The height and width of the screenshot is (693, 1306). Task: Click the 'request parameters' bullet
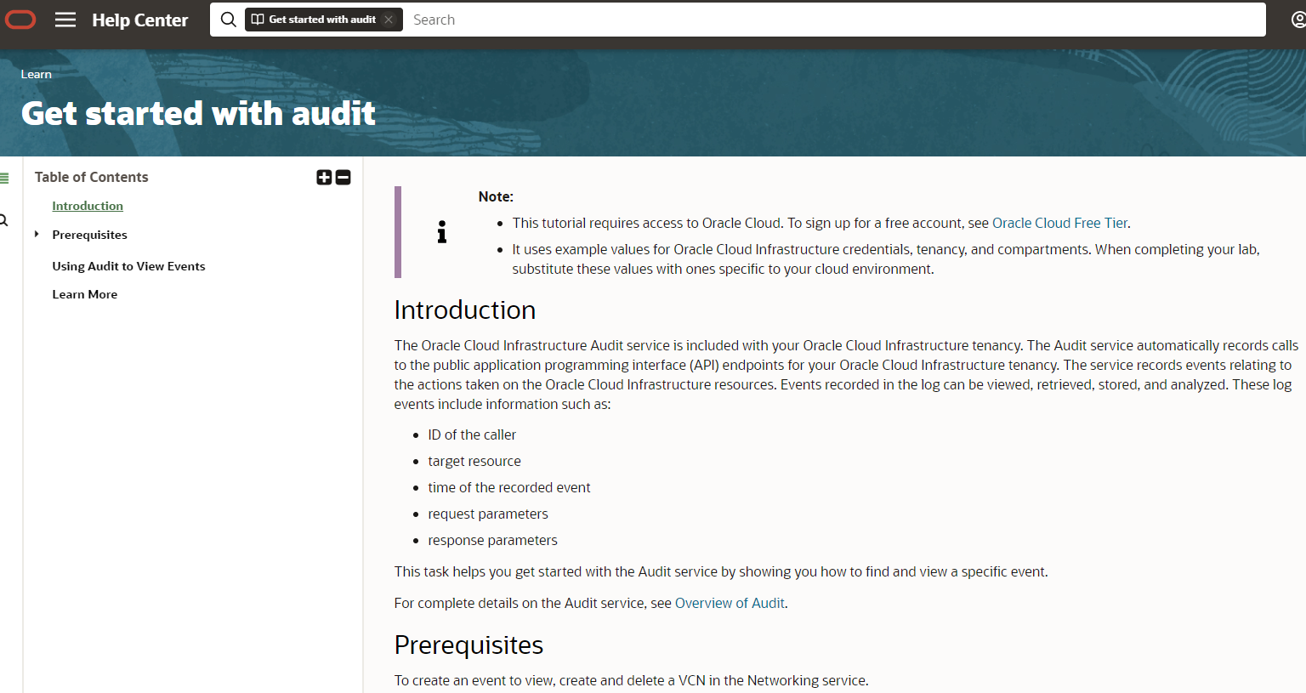click(x=488, y=514)
